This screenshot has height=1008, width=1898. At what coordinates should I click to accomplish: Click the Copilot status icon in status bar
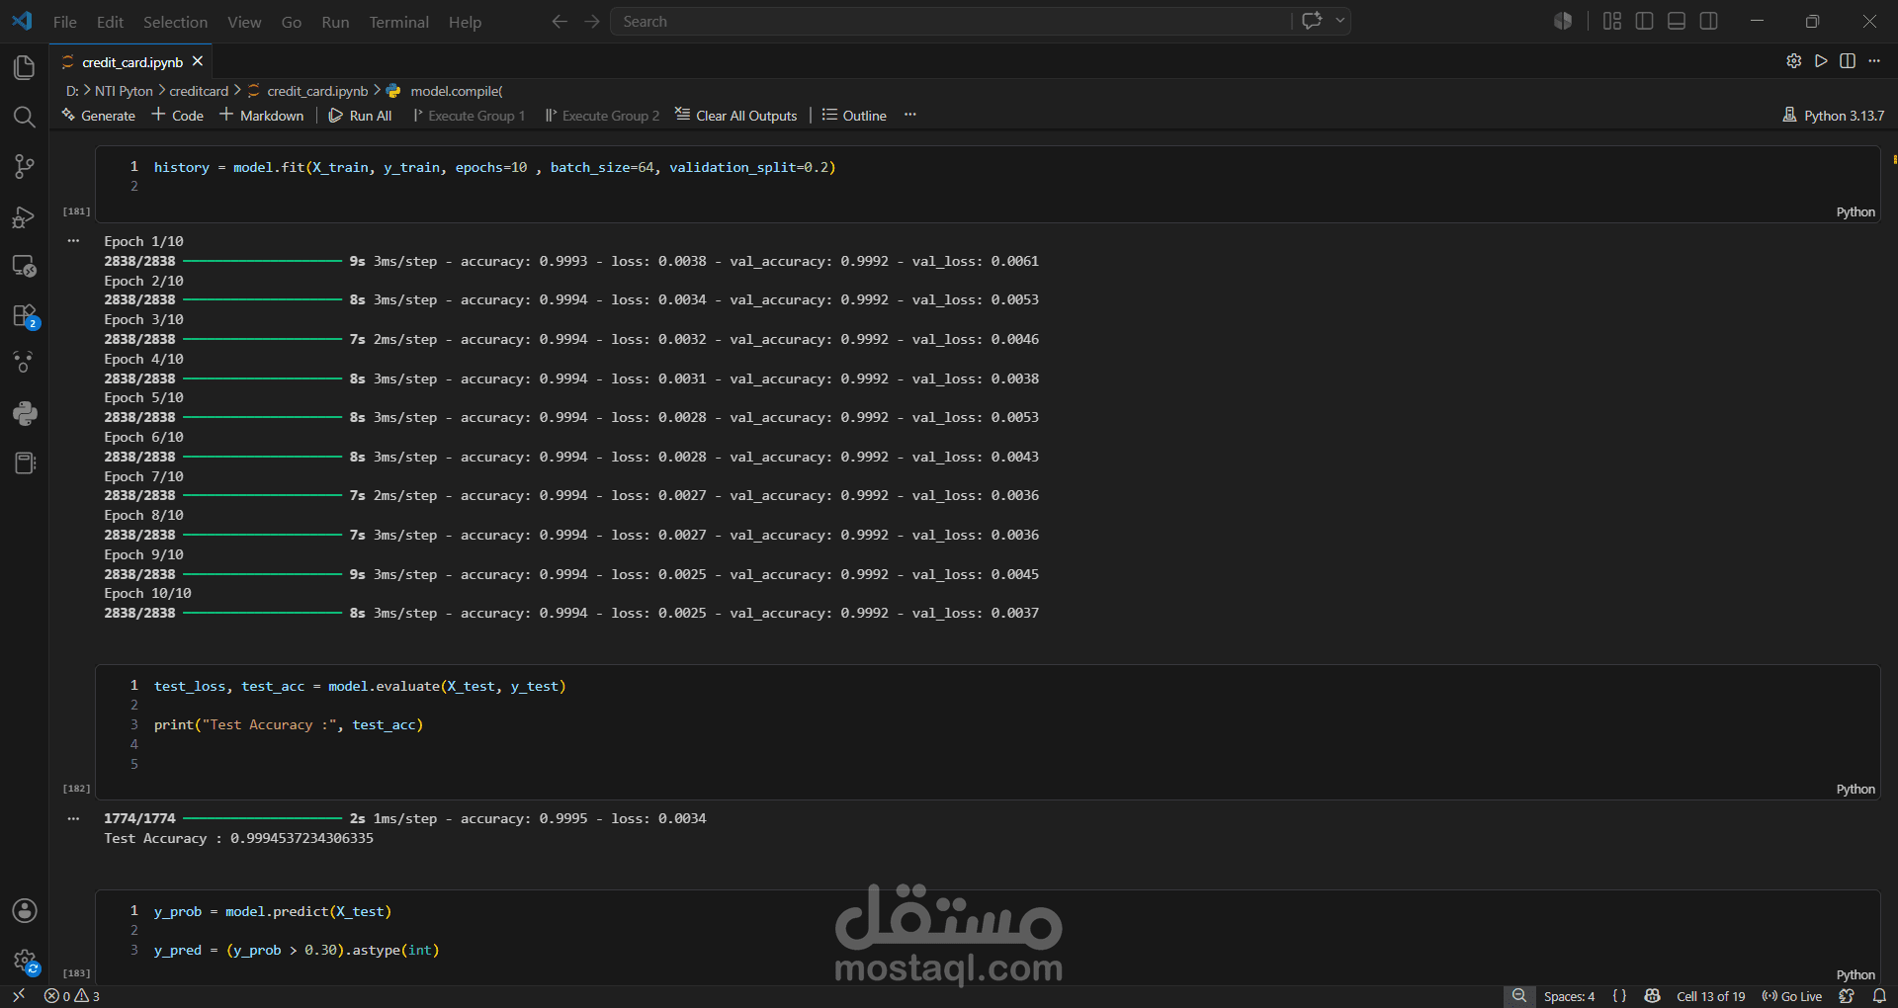coord(1652,996)
